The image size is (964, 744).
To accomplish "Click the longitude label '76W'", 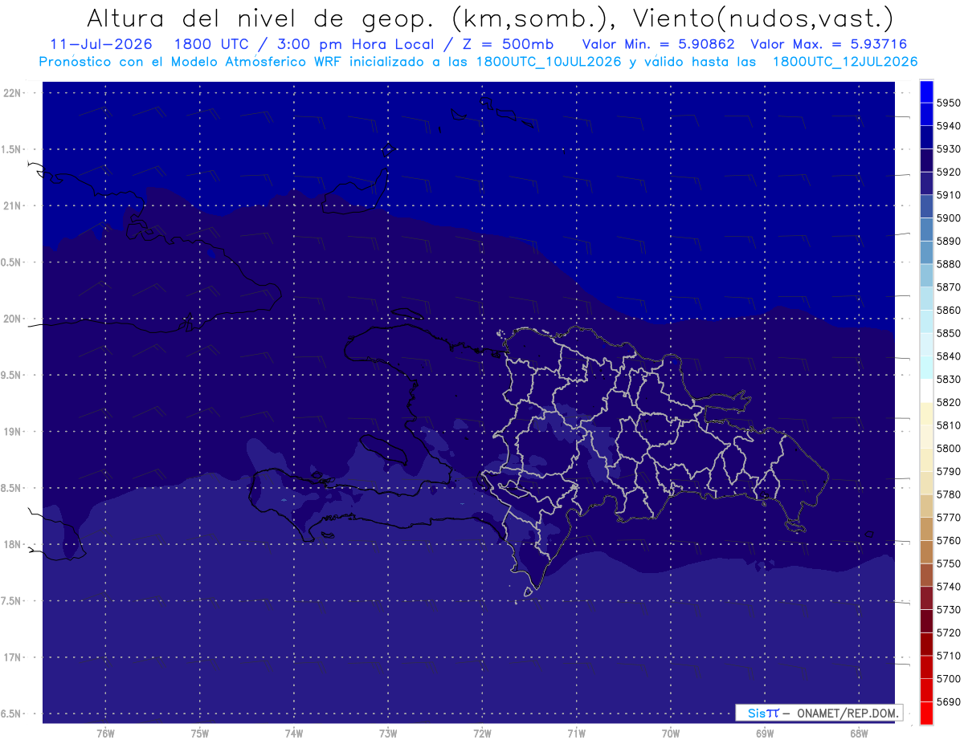I will coord(105,734).
